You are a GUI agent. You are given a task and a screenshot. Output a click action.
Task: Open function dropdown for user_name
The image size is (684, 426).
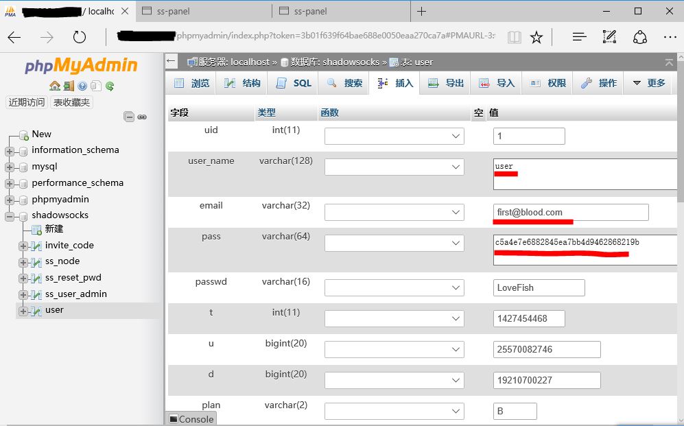click(x=394, y=167)
